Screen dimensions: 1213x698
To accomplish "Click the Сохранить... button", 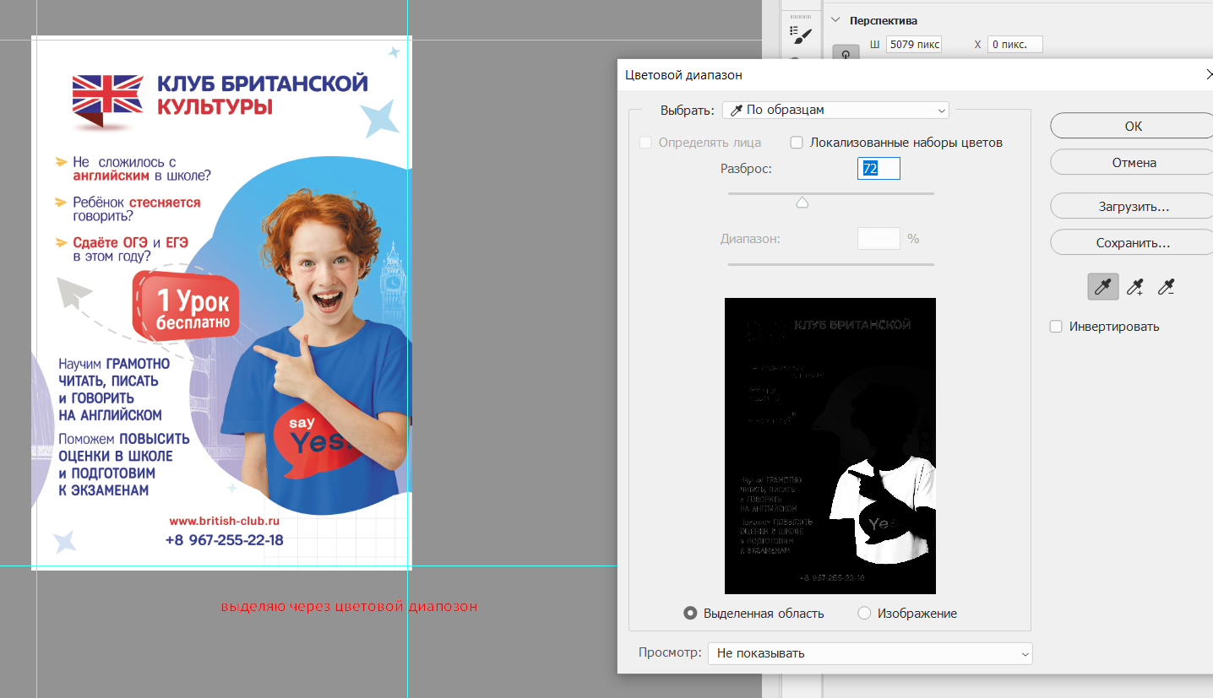I will (1133, 243).
